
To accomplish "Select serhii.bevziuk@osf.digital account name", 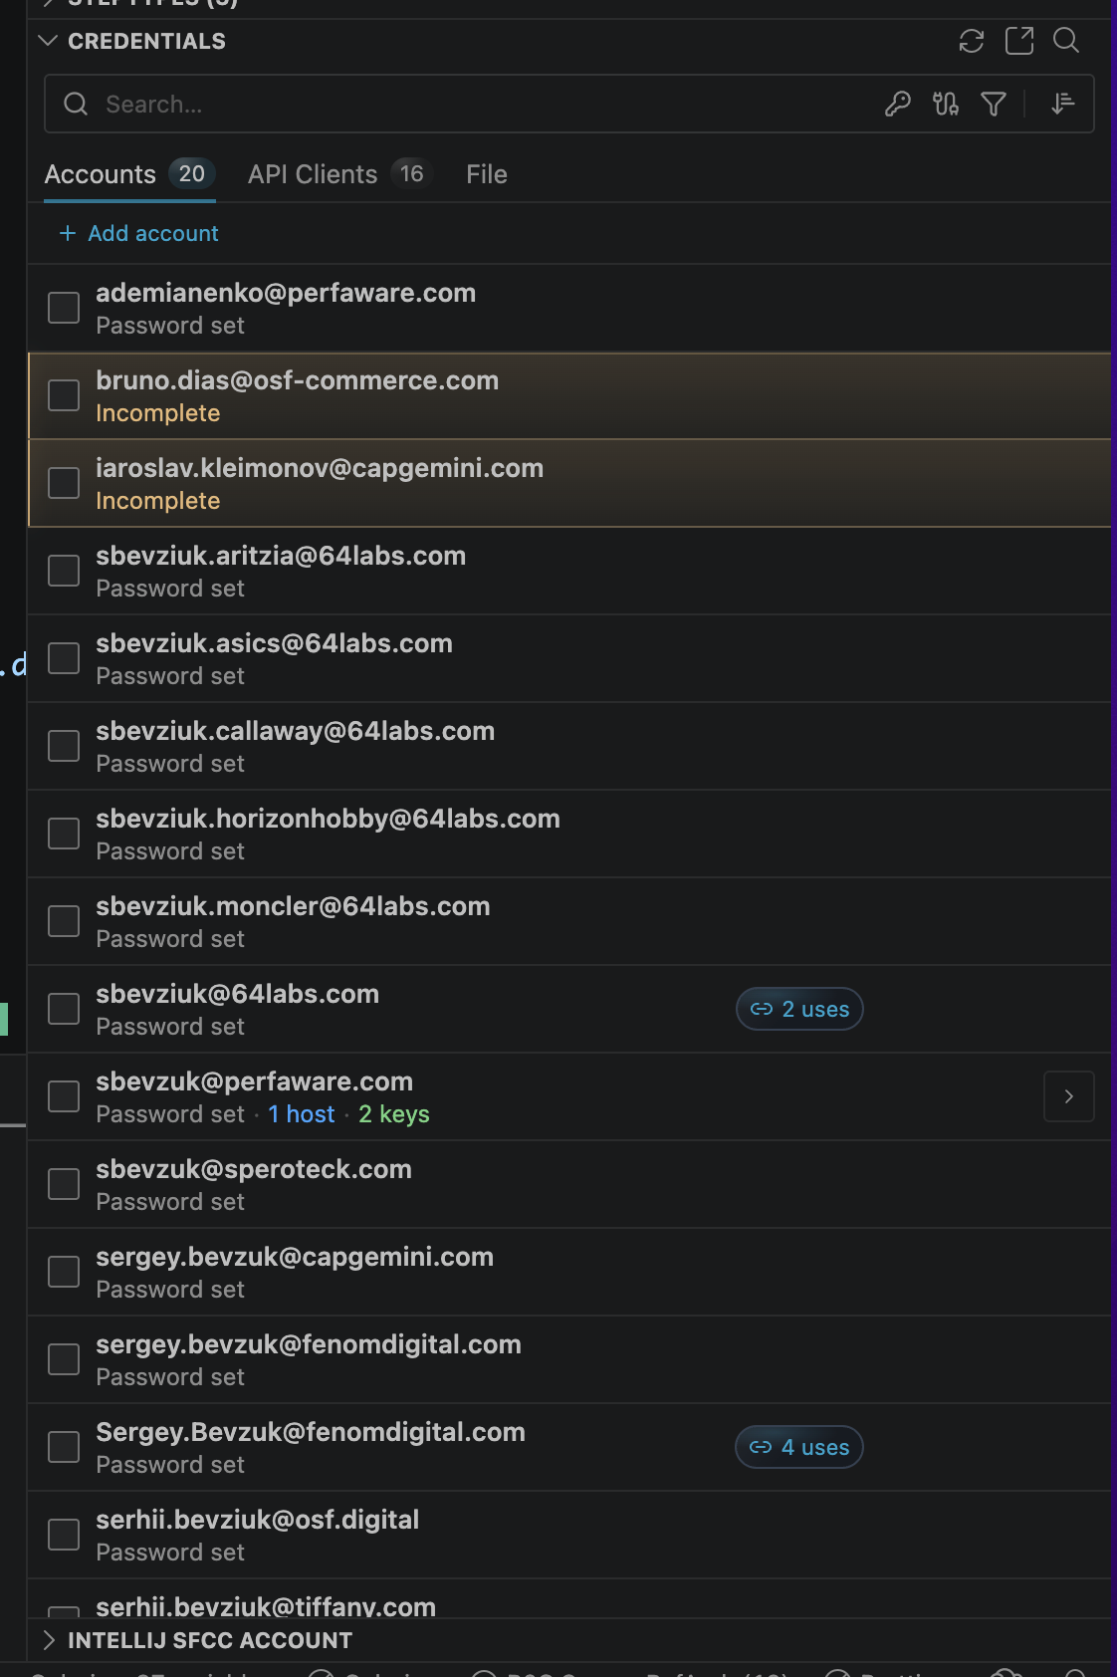I will (x=258, y=1520).
